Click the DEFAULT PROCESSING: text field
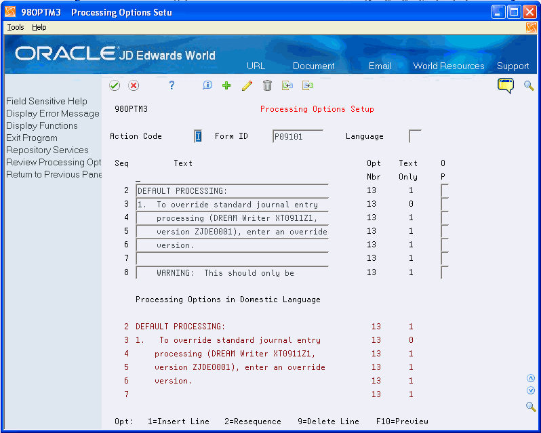 click(233, 190)
